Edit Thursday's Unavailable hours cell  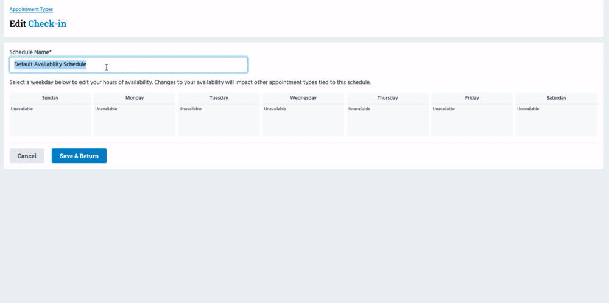click(x=387, y=120)
